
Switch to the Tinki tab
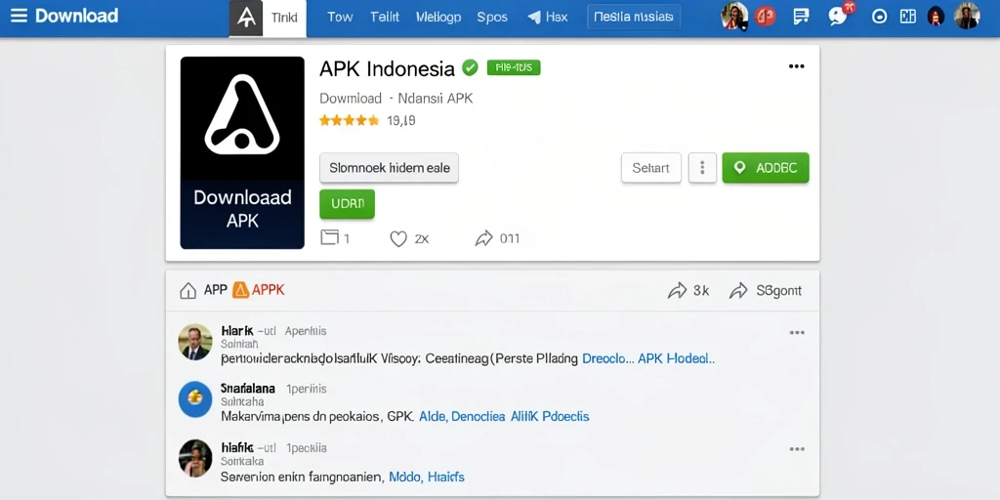(x=284, y=18)
